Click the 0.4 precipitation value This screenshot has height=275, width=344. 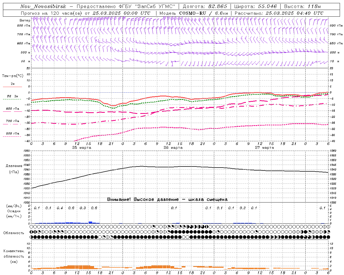[60, 208]
